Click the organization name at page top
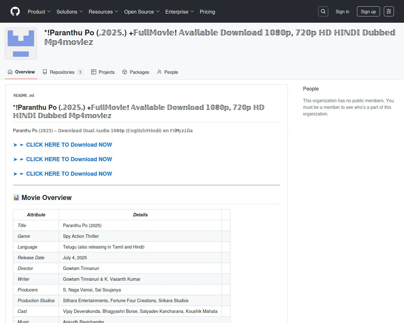 pyautogui.click(x=220, y=37)
